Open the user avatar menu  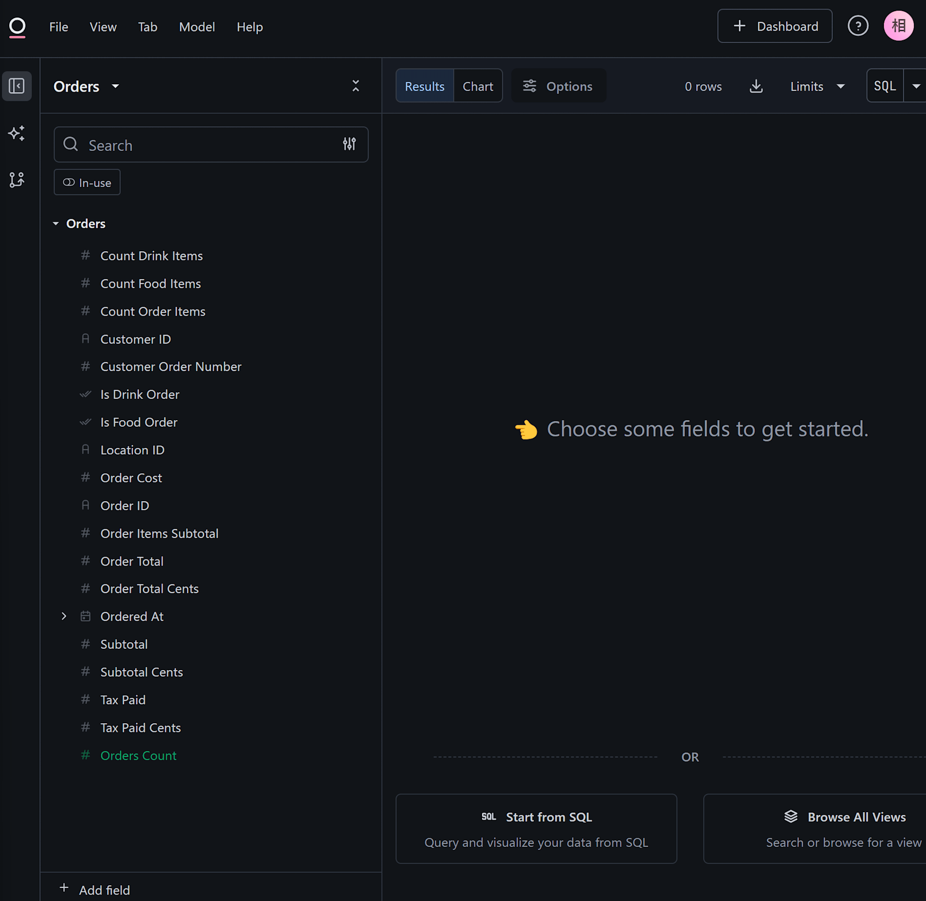(898, 26)
